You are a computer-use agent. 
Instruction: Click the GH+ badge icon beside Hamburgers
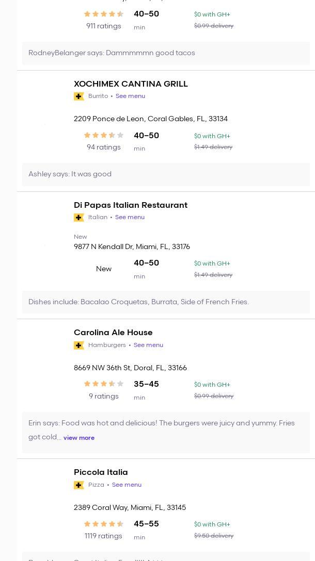pos(79,345)
